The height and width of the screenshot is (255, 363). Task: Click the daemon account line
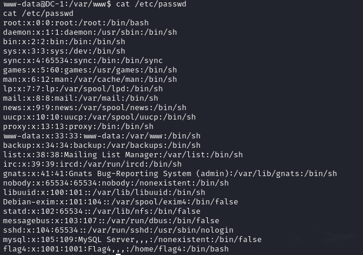click(x=80, y=32)
